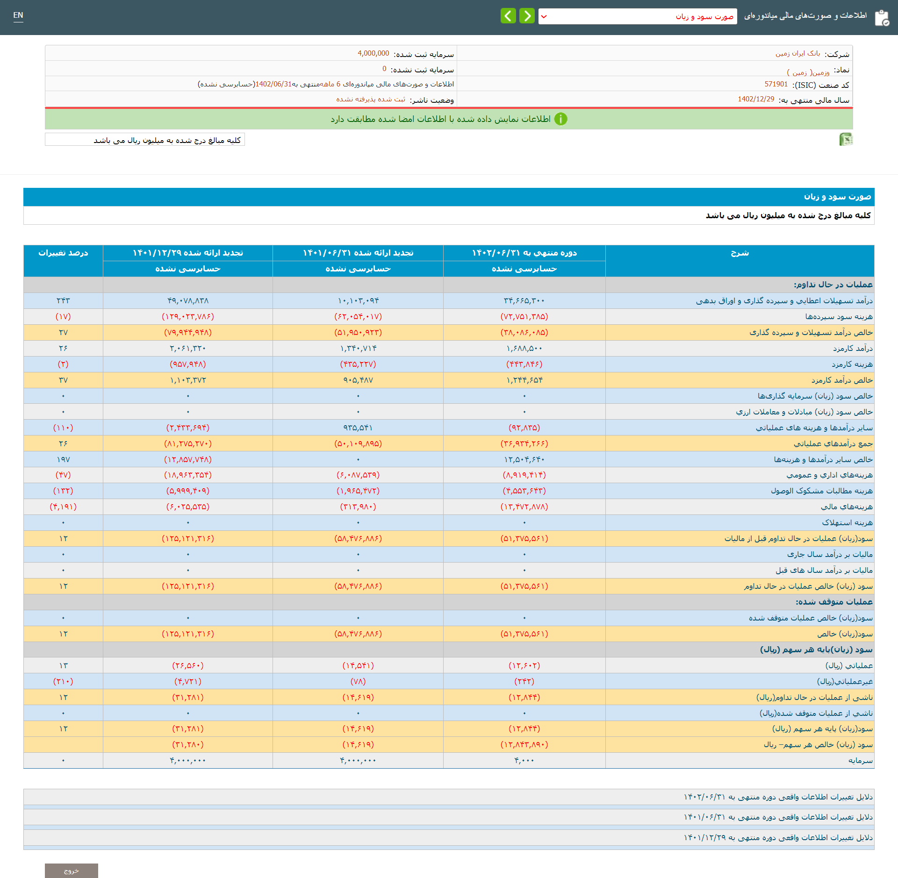Click the row label هزینه استهلاک
Image resolution: width=898 pixels, height=878 pixels.
(x=848, y=523)
